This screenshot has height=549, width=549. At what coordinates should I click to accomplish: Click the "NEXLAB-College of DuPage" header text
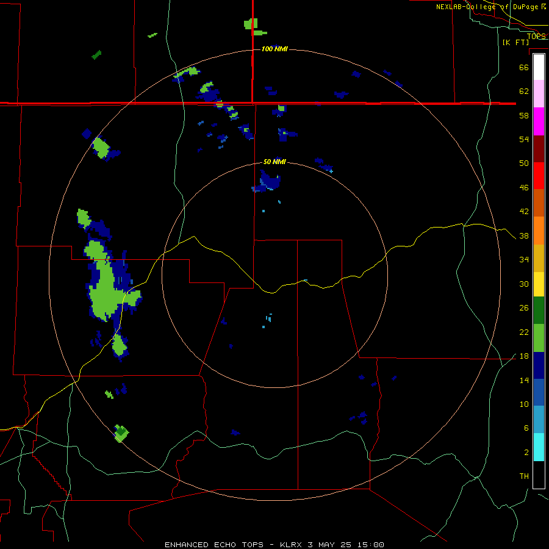488,7
